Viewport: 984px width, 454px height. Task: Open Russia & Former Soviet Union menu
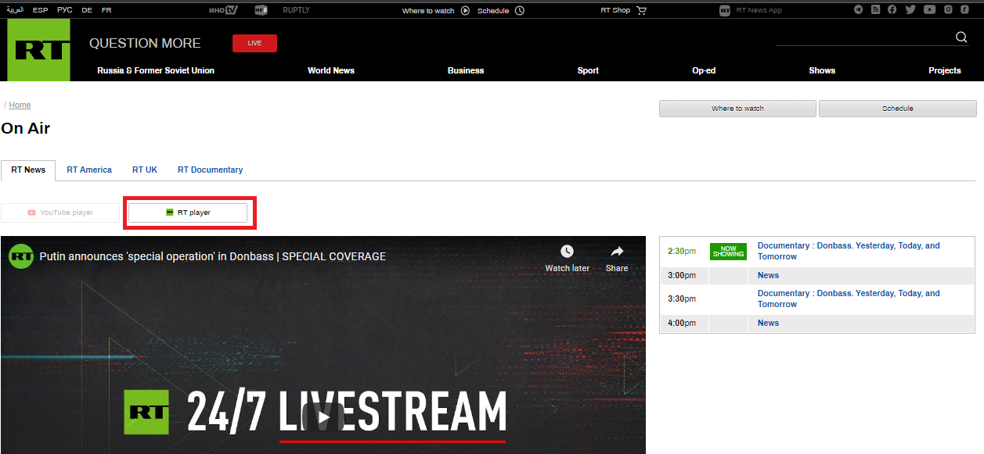tap(156, 70)
